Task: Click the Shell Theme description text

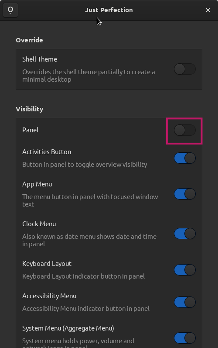Action: (89, 76)
